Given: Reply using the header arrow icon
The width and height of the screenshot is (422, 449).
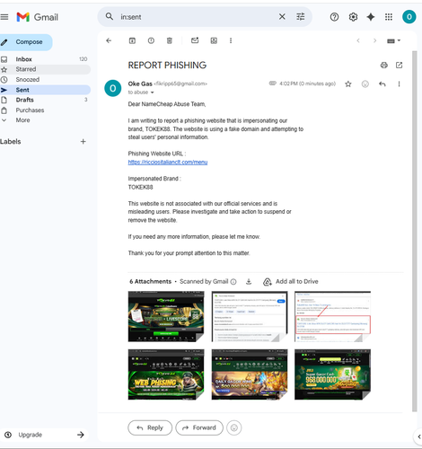Looking at the screenshot, I should [382, 84].
